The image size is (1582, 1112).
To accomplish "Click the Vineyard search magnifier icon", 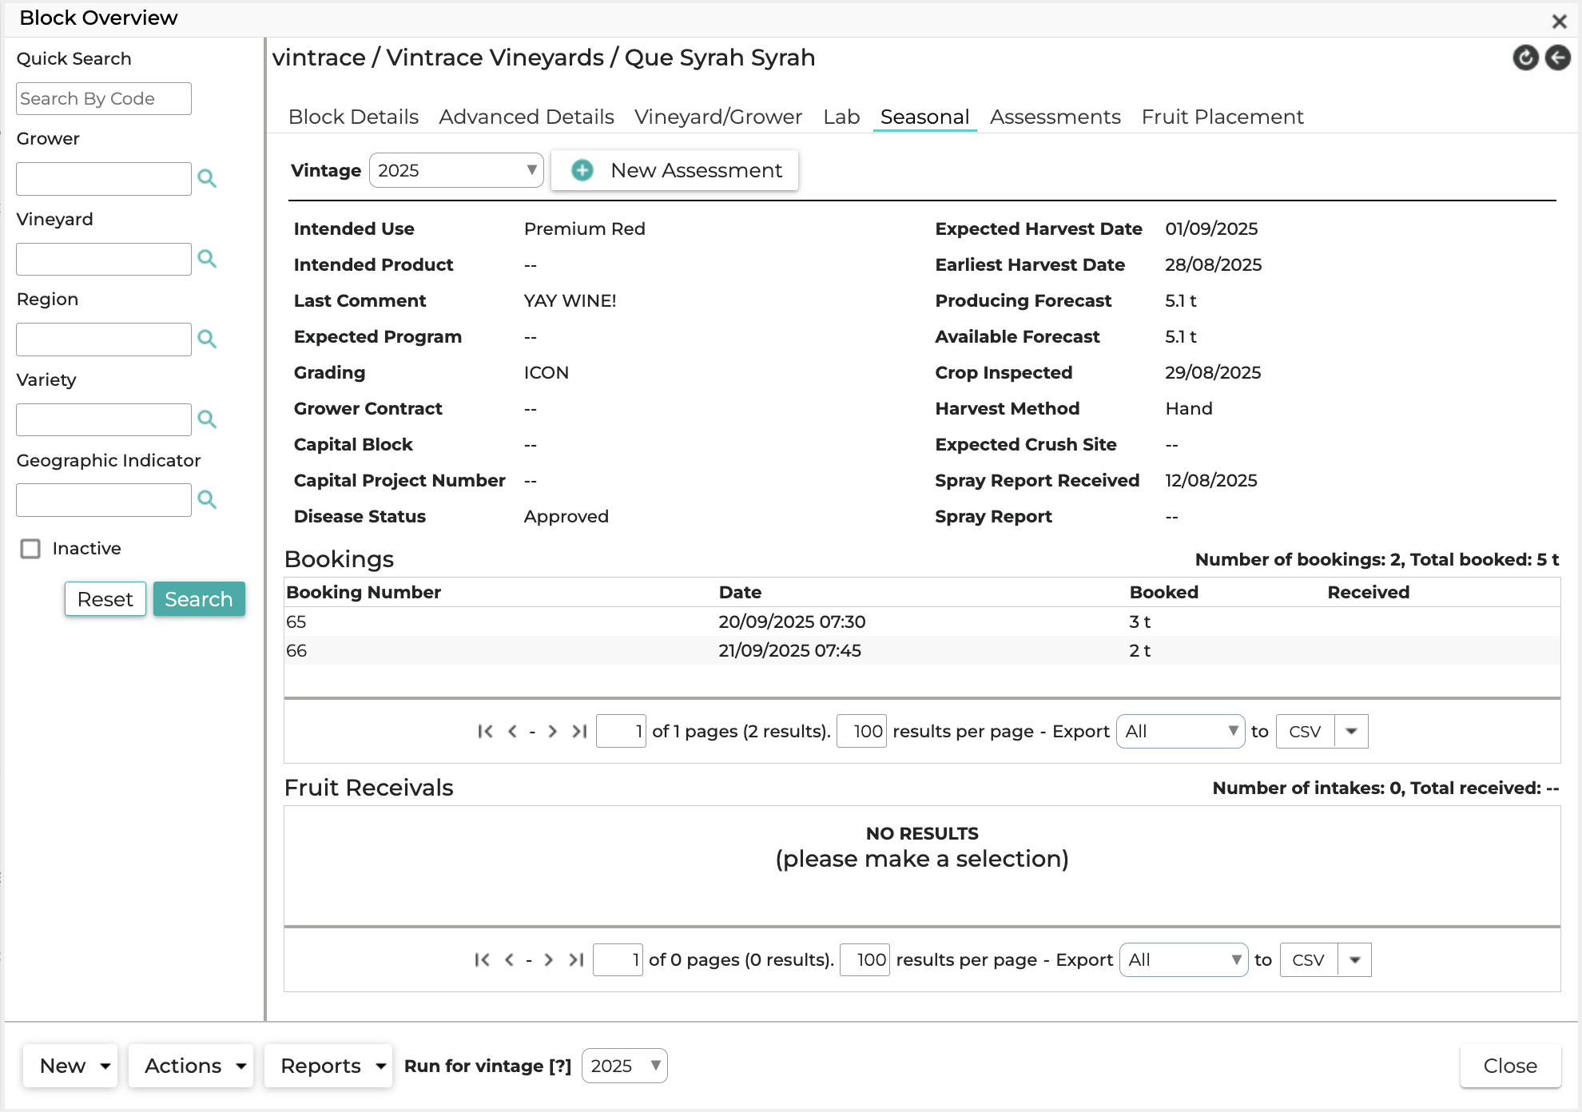I will 207,259.
